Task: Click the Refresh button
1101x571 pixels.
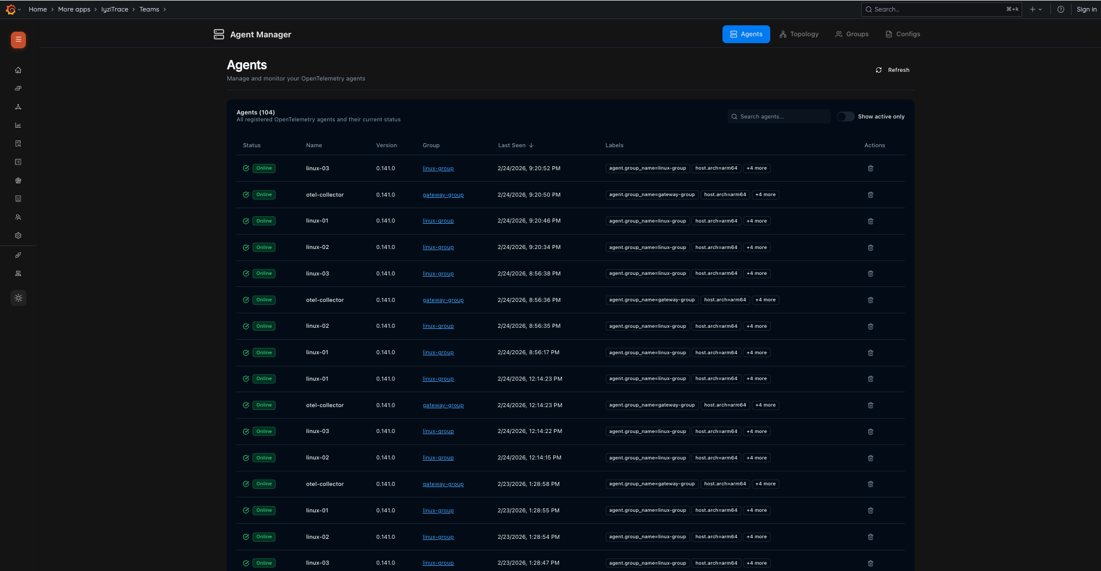Action: point(892,70)
